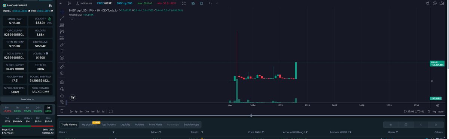This screenshot has height=139, width=449.
Task: Remove drawings with trash icon
Action: (62, 111)
